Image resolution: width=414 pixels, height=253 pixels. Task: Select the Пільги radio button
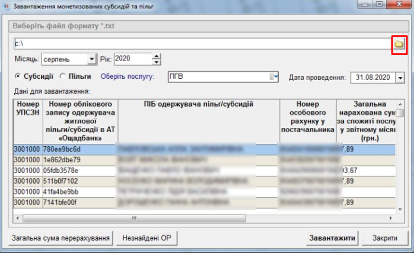[62, 76]
